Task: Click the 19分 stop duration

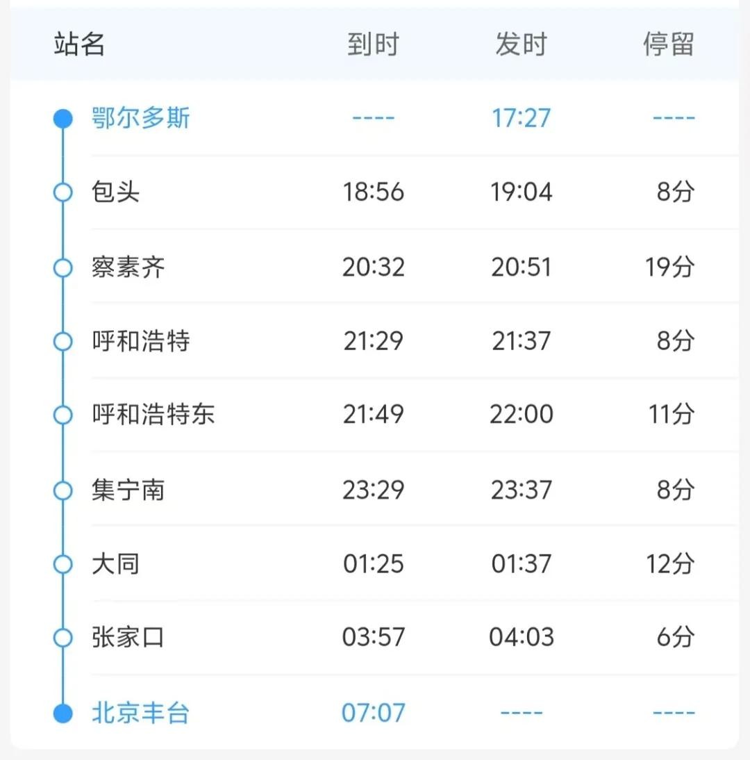Action: [669, 267]
